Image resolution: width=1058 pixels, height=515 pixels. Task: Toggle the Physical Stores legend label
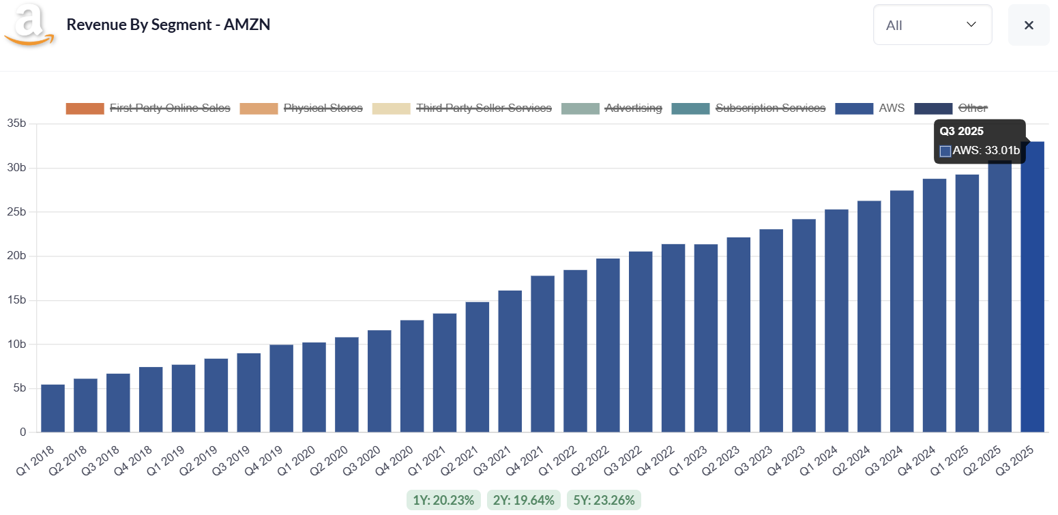[x=323, y=108]
